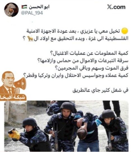This screenshot has height=152, width=131.
Task: Click the line mentioning ايران وتركيا وقطر
Action: pos(76,75)
